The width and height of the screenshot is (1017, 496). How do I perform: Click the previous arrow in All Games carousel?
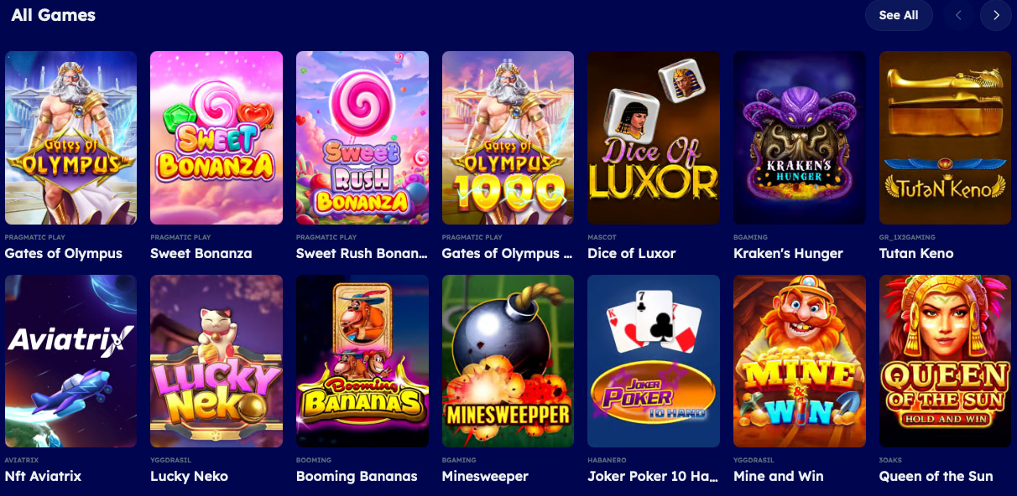[958, 15]
